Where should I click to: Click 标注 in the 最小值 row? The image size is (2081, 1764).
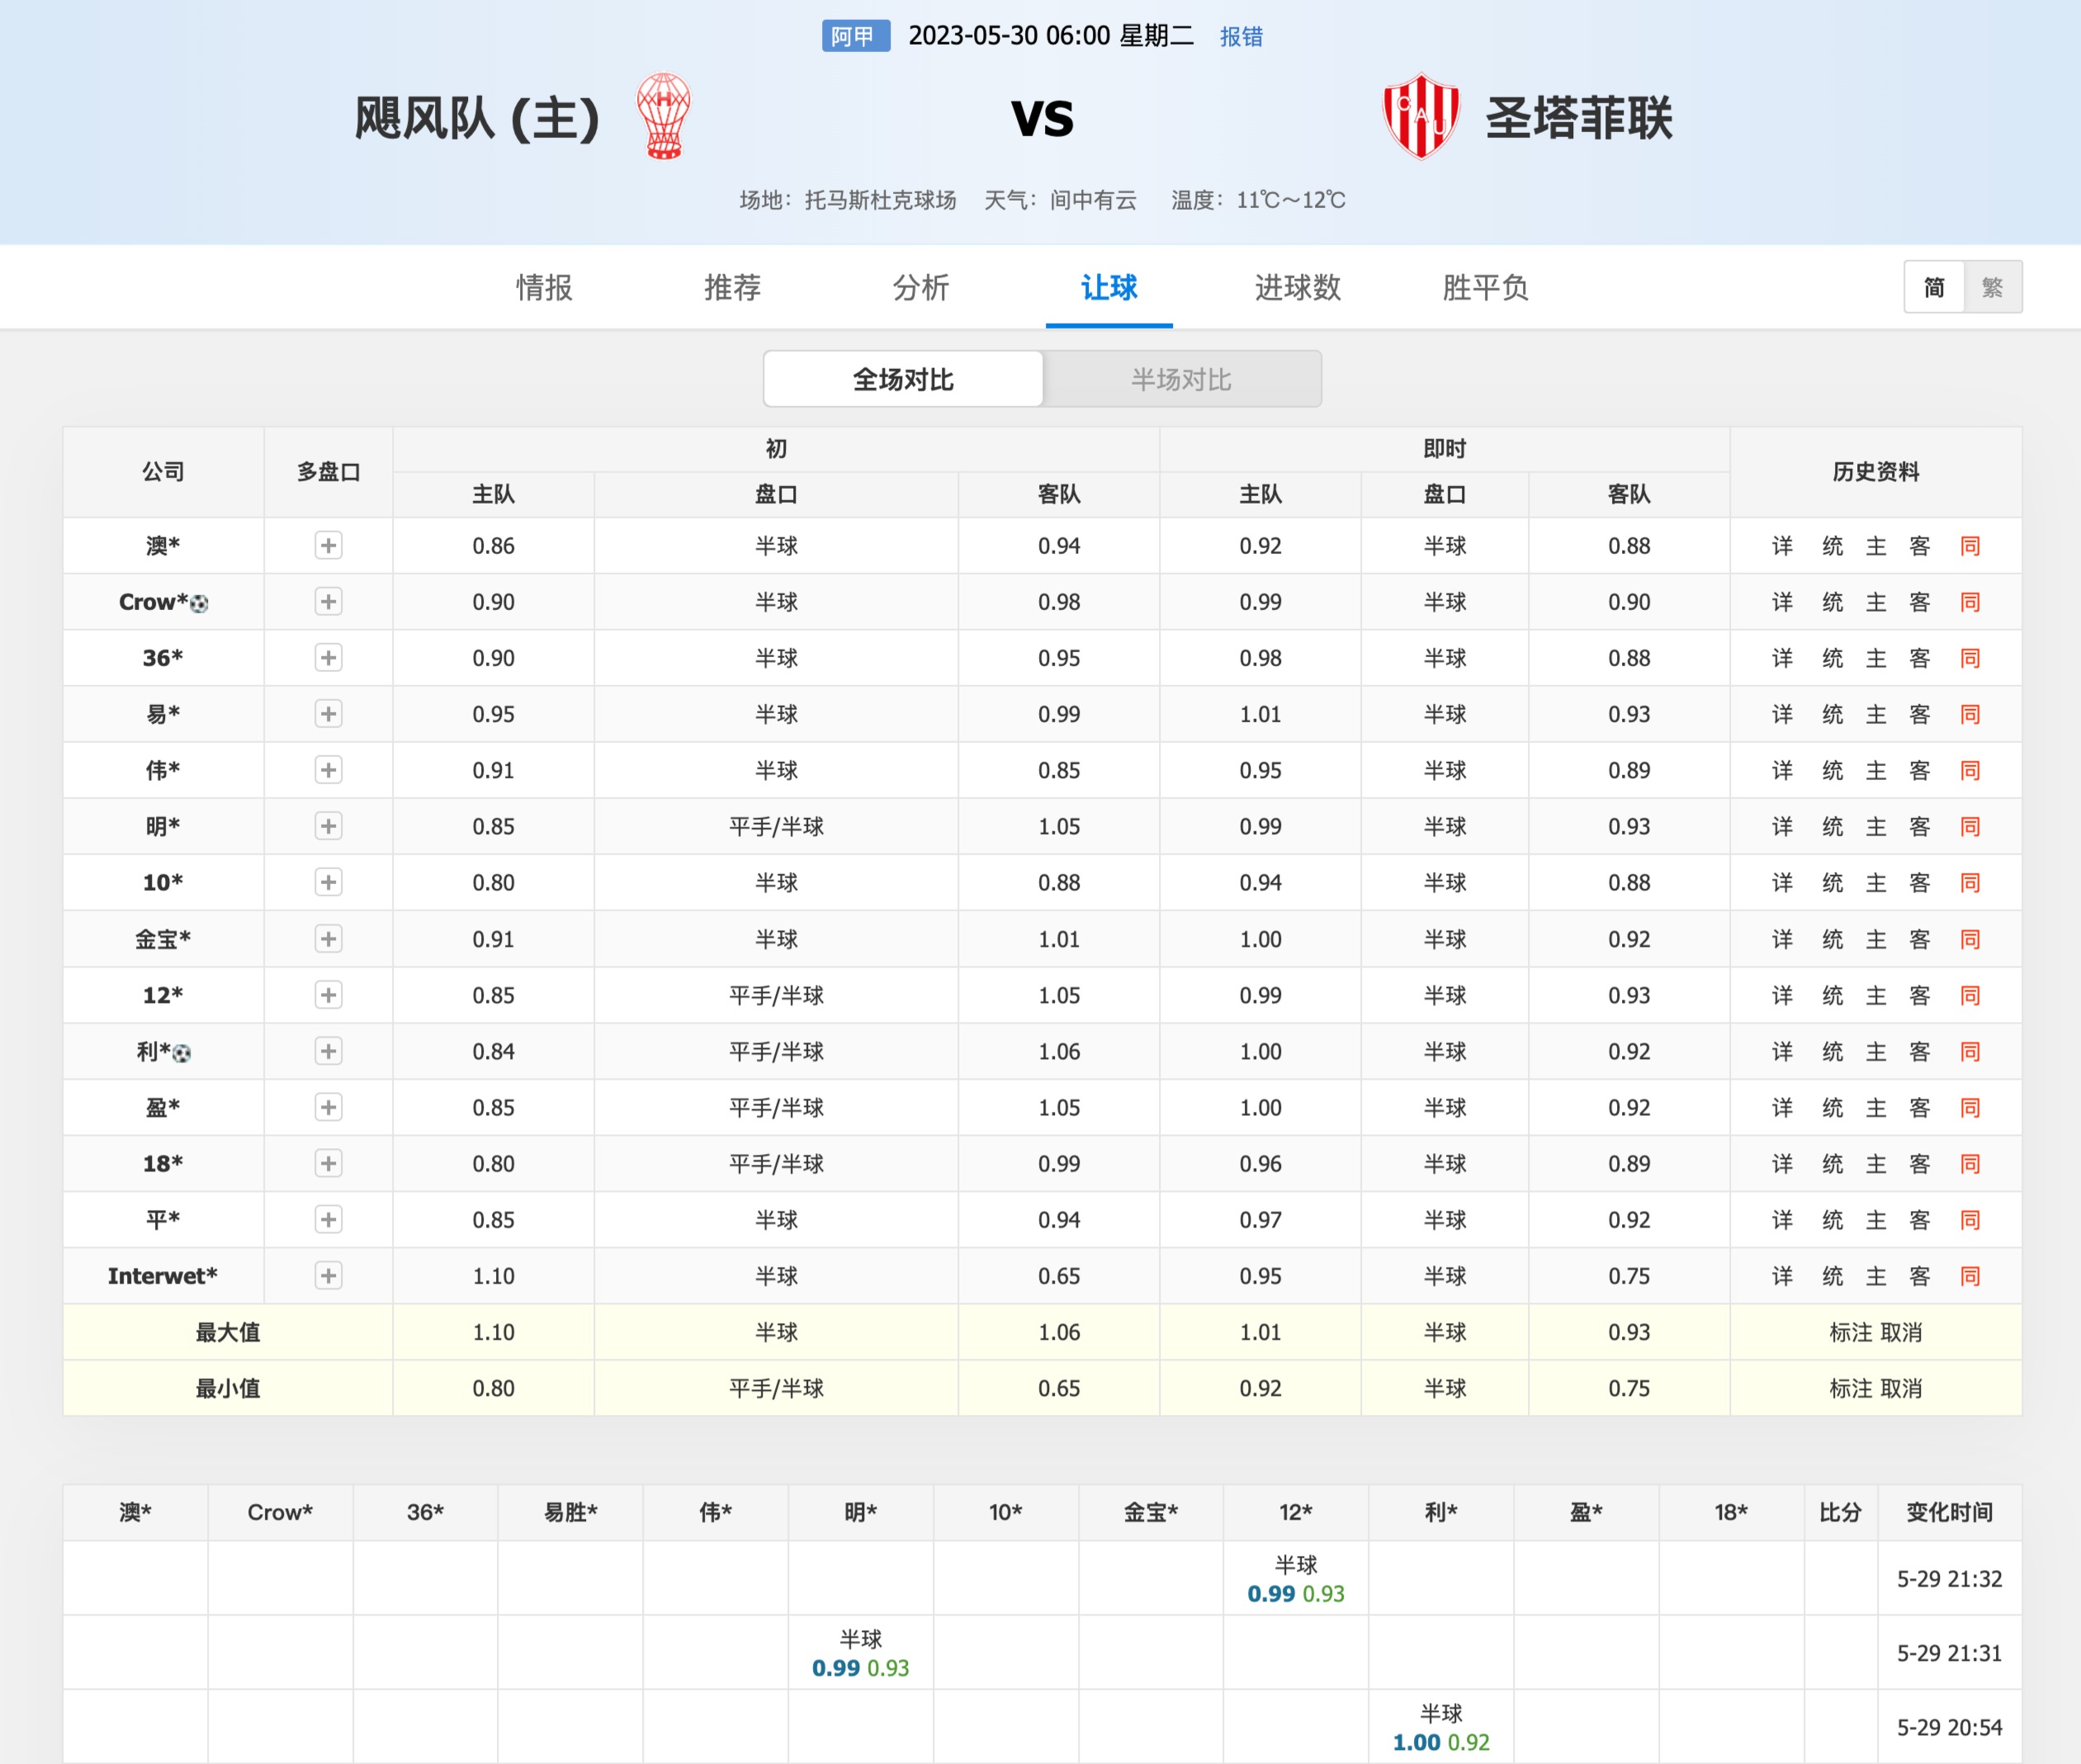tap(1850, 1388)
